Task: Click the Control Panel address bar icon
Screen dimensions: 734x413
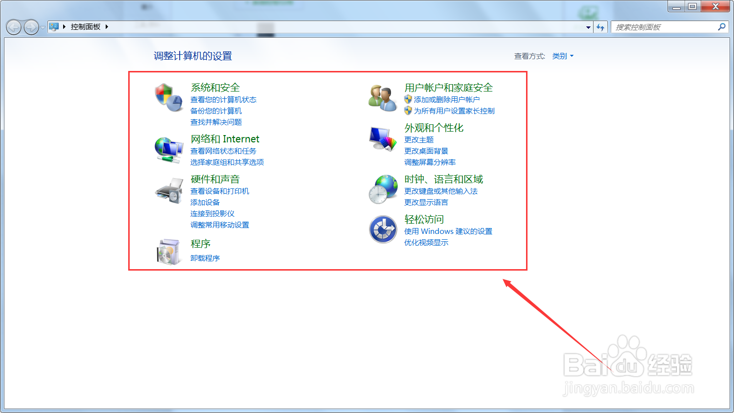Action: point(54,27)
